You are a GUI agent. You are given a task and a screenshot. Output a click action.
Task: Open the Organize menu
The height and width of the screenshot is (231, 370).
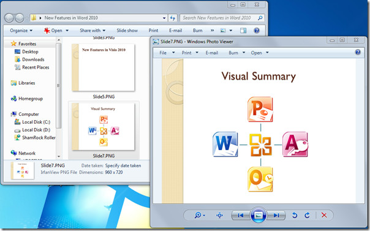coord(21,31)
